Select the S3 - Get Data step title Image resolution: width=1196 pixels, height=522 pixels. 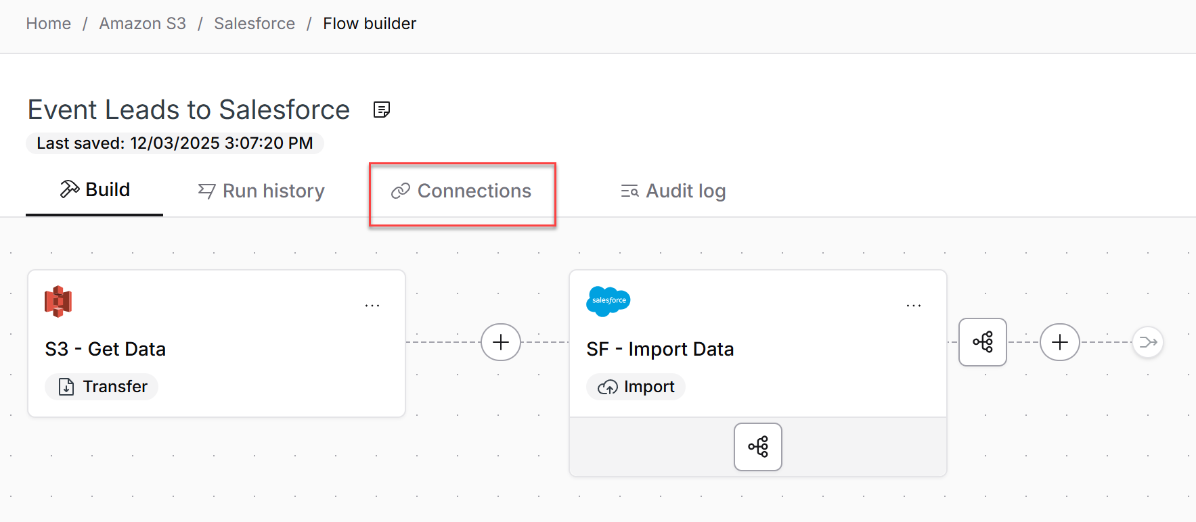click(x=106, y=349)
